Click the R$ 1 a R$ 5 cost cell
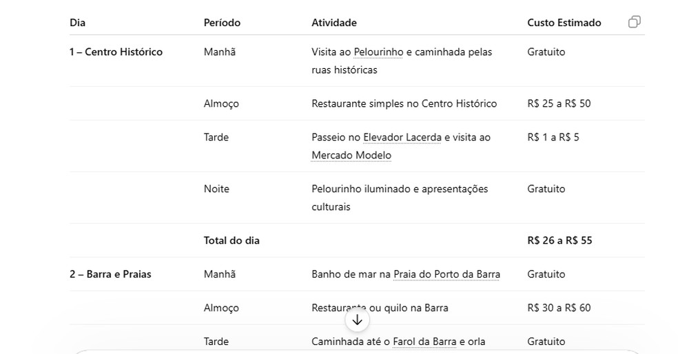Screen dimensions: 678x354 click(553, 138)
